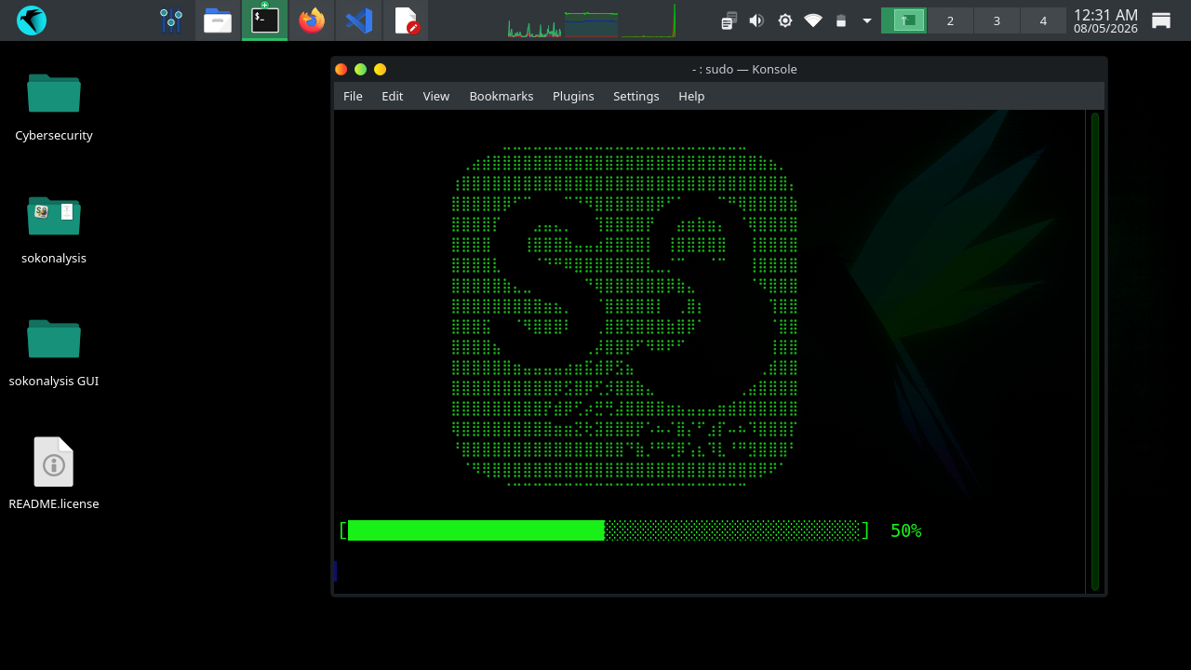
Task: Open the battery status tray icon
Action: pyautogui.click(x=841, y=20)
